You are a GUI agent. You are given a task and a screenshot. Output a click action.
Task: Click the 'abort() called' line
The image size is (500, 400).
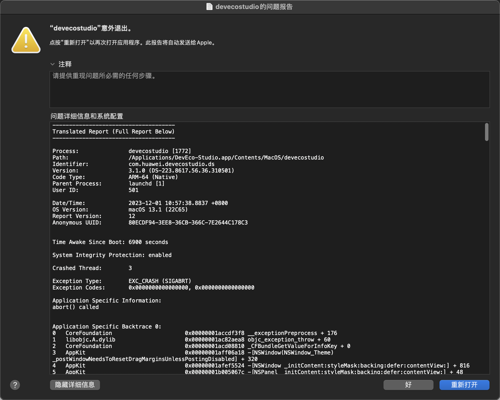(75, 307)
